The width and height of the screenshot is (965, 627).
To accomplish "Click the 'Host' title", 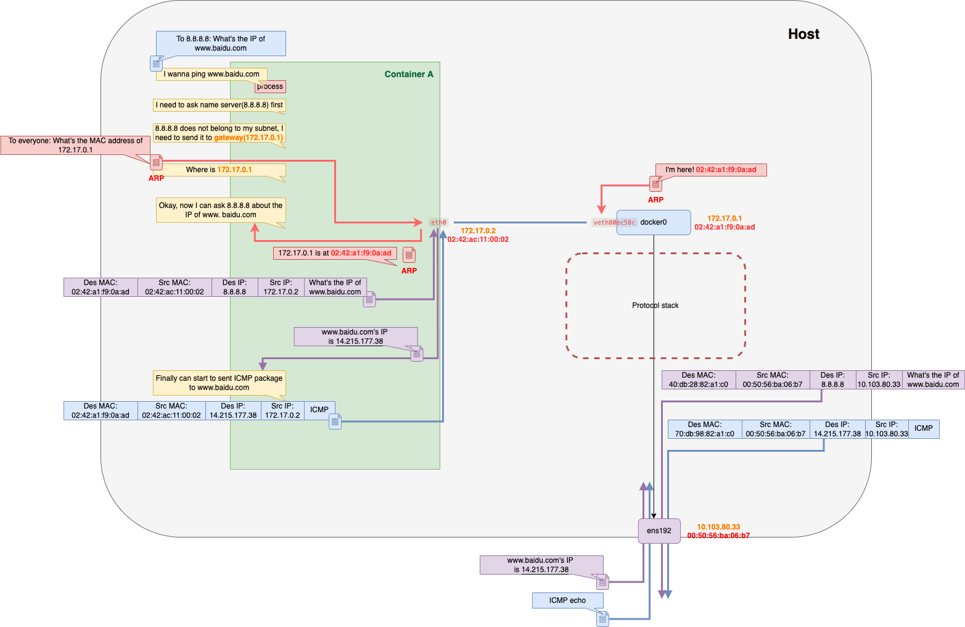I will click(803, 34).
